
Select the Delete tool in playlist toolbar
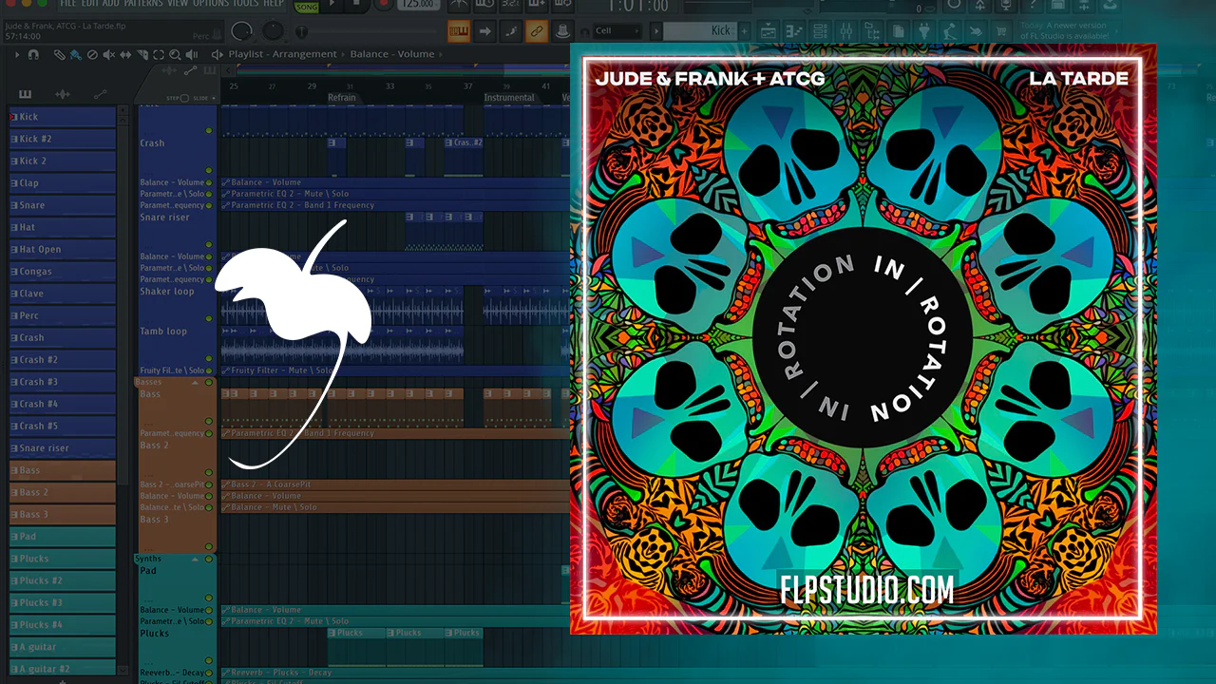click(92, 54)
